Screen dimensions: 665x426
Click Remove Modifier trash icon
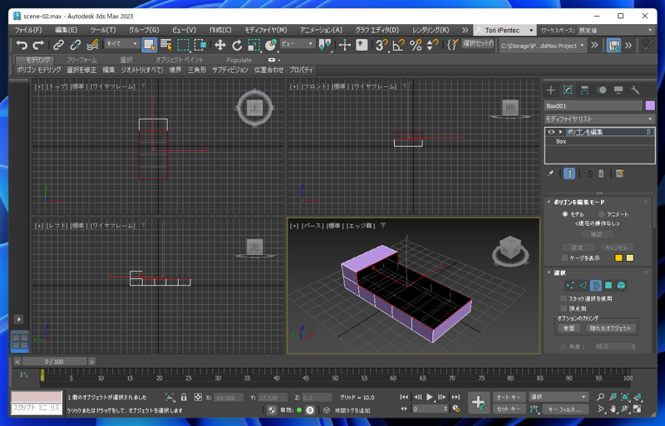tap(601, 174)
